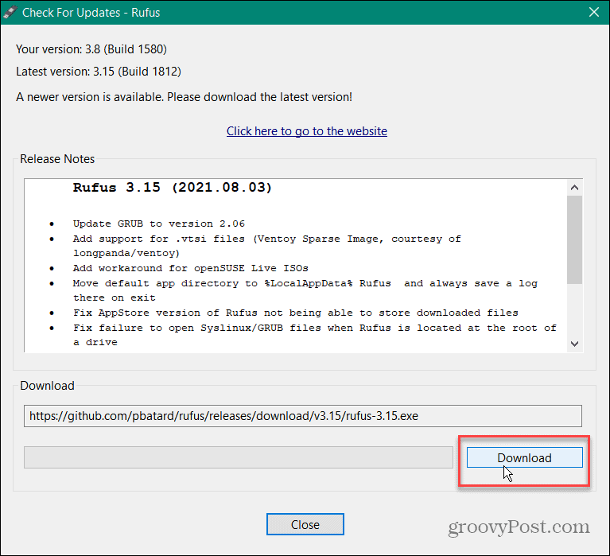Click the Download button
Screen dimensions: 610x556
524,457
